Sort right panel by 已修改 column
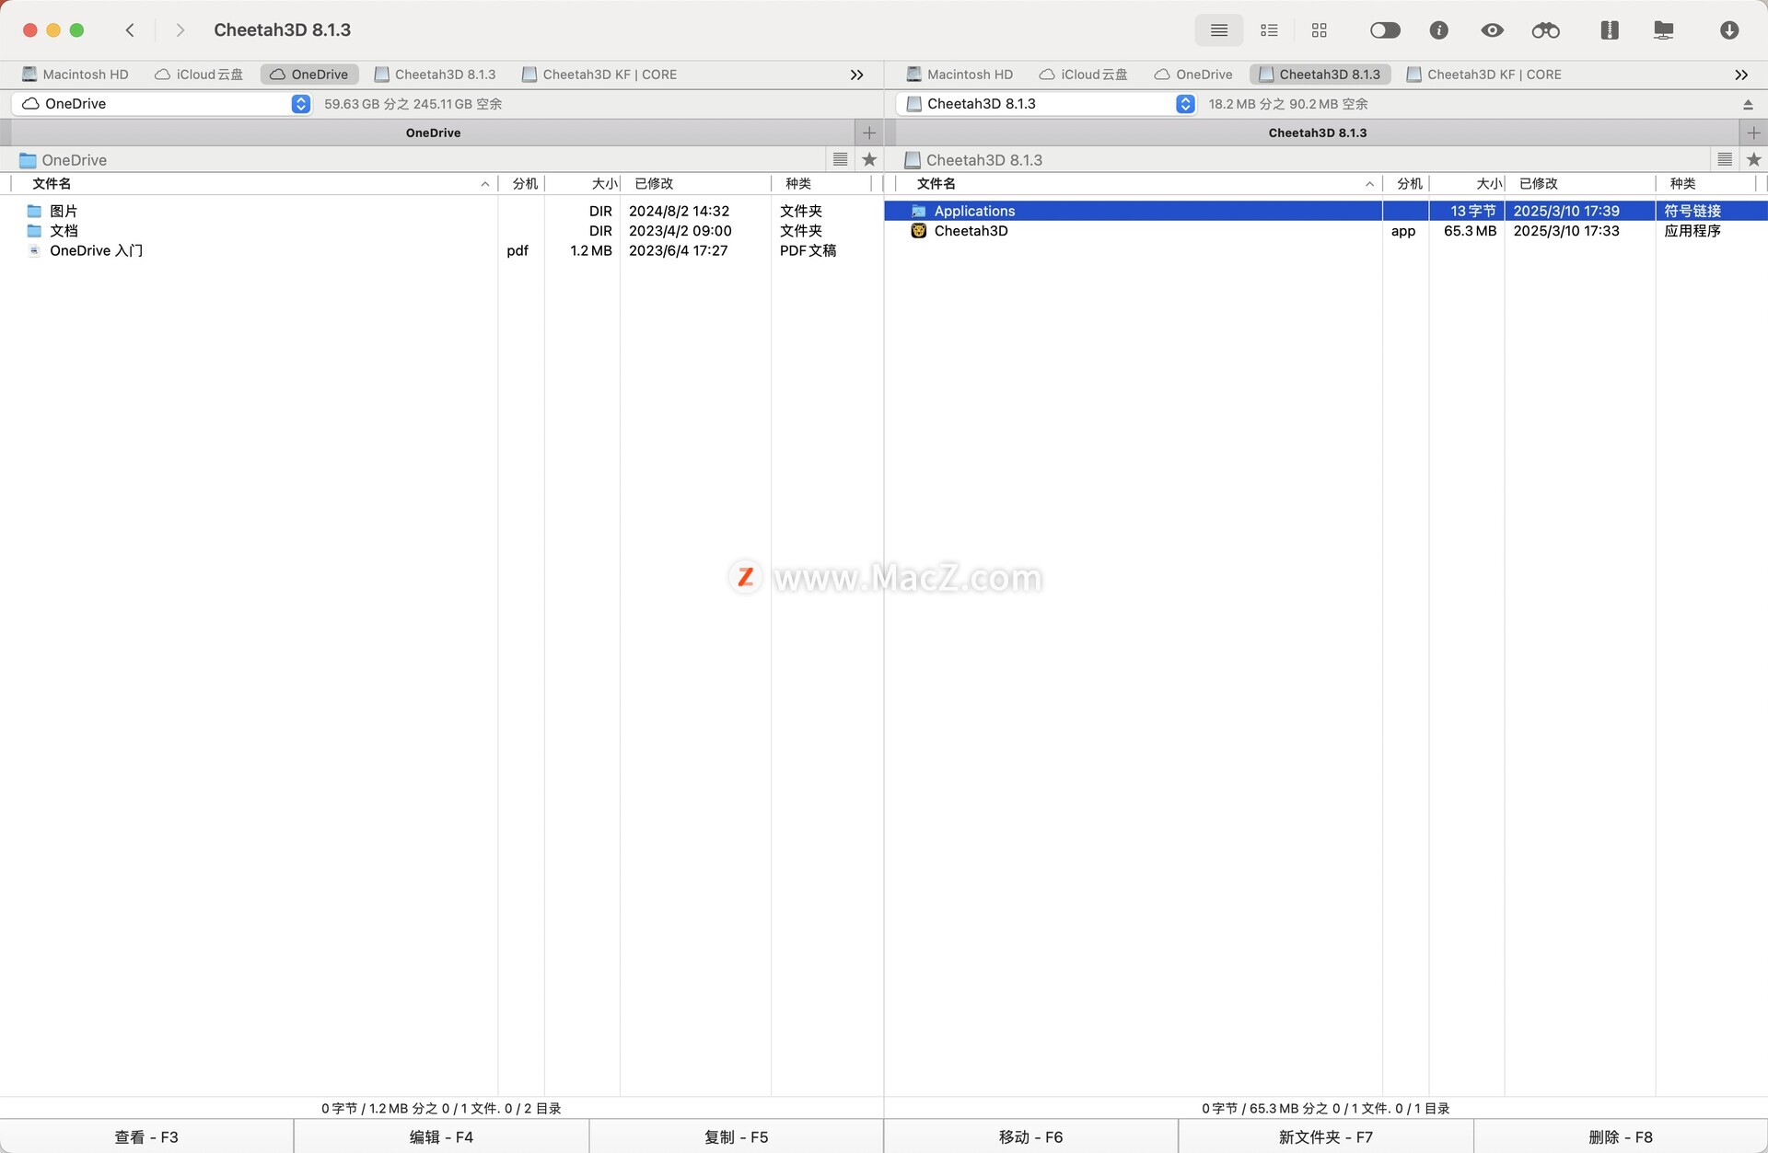This screenshot has height=1153, width=1768. (x=1580, y=184)
